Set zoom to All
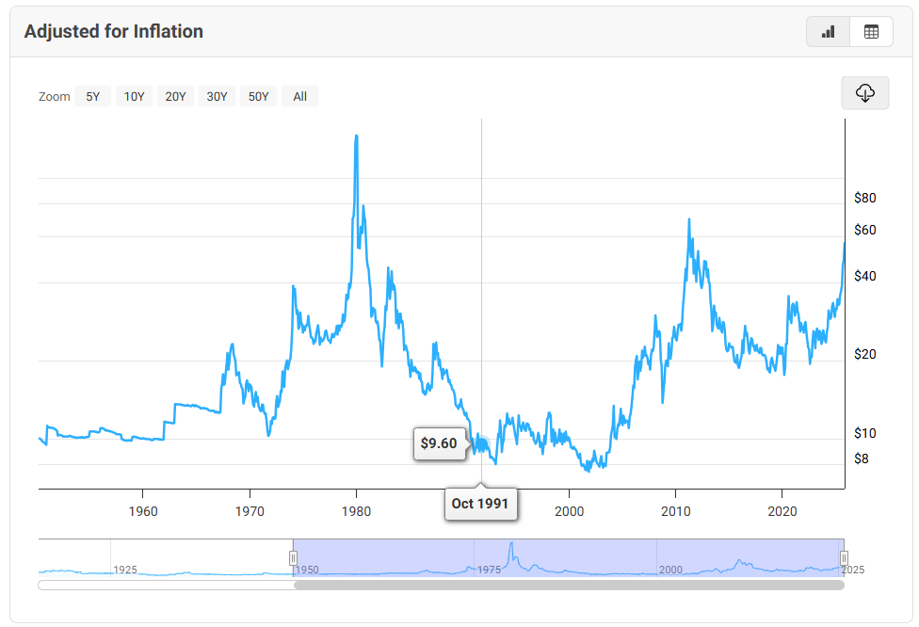The height and width of the screenshot is (627, 919). 300,96
